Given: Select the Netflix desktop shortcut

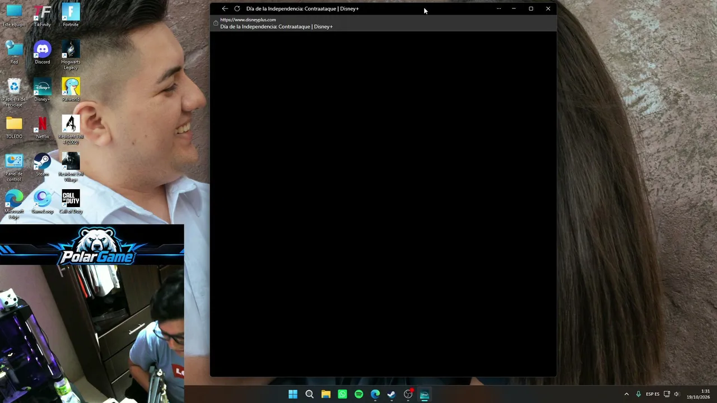Looking at the screenshot, I should tap(43, 128).
